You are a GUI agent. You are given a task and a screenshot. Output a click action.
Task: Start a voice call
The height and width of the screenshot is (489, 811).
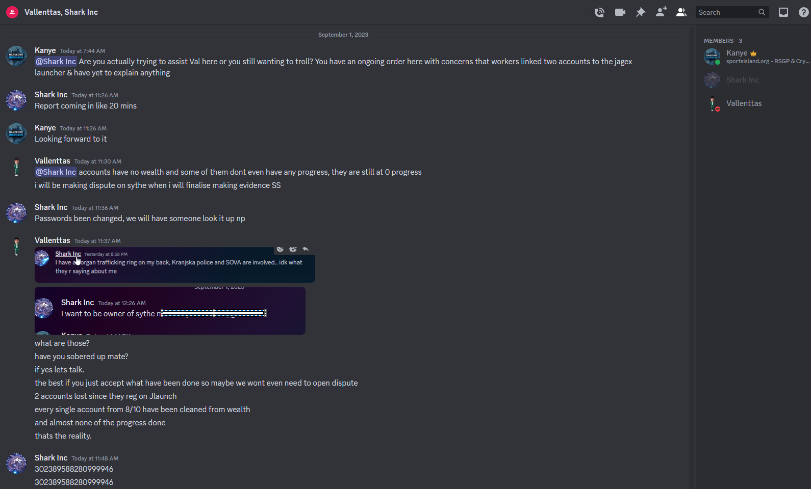click(x=599, y=12)
